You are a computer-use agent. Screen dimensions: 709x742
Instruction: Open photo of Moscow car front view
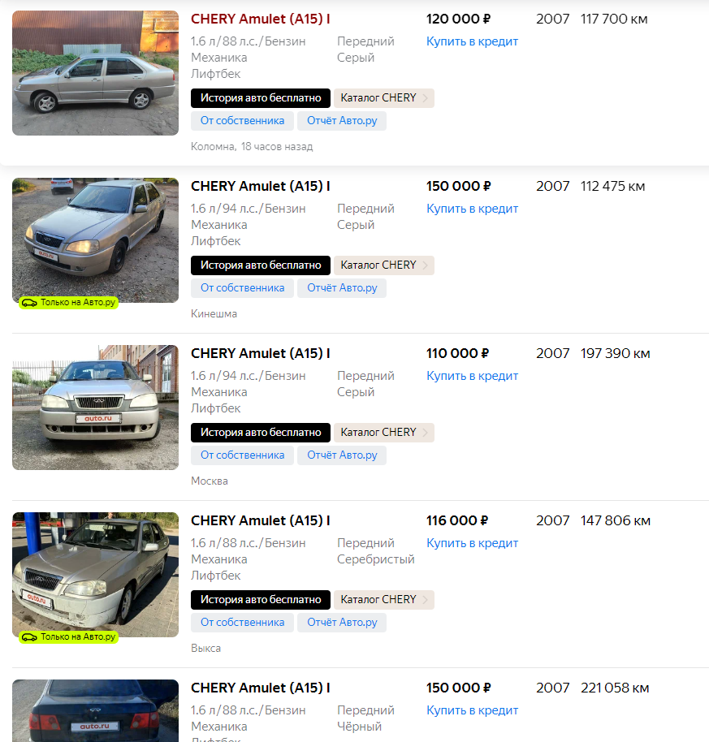coord(95,408)
